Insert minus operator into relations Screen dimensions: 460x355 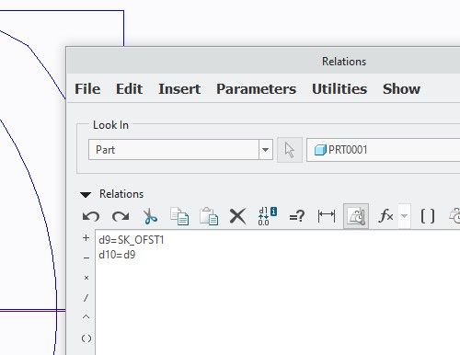click(x=86, y=258)
